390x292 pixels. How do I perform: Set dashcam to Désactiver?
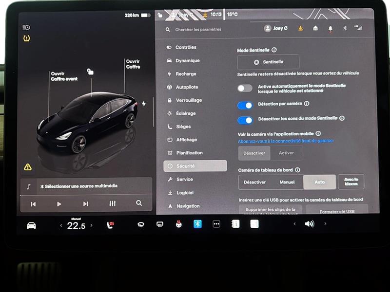click(x=254, y=182)
